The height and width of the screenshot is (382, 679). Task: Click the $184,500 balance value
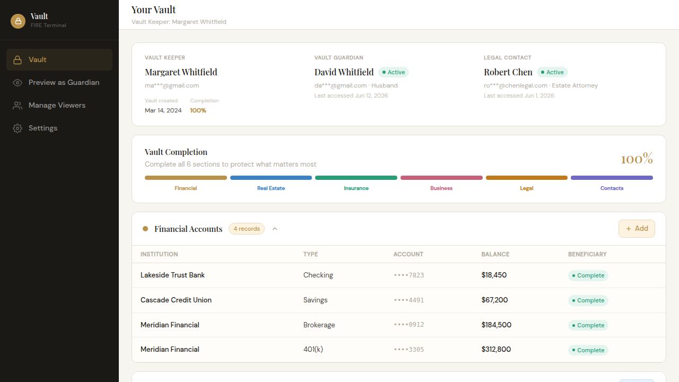click(497, 325)
